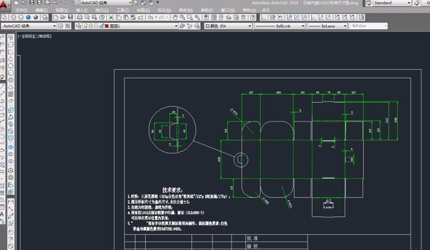Image resolution: width=430 pixels, height=250 pixels.
Task: Select the multiline text 'A' tool
Action: [x=3, y=214]
